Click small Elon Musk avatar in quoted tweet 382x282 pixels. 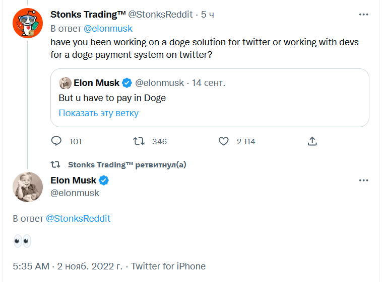pos(65,83)
